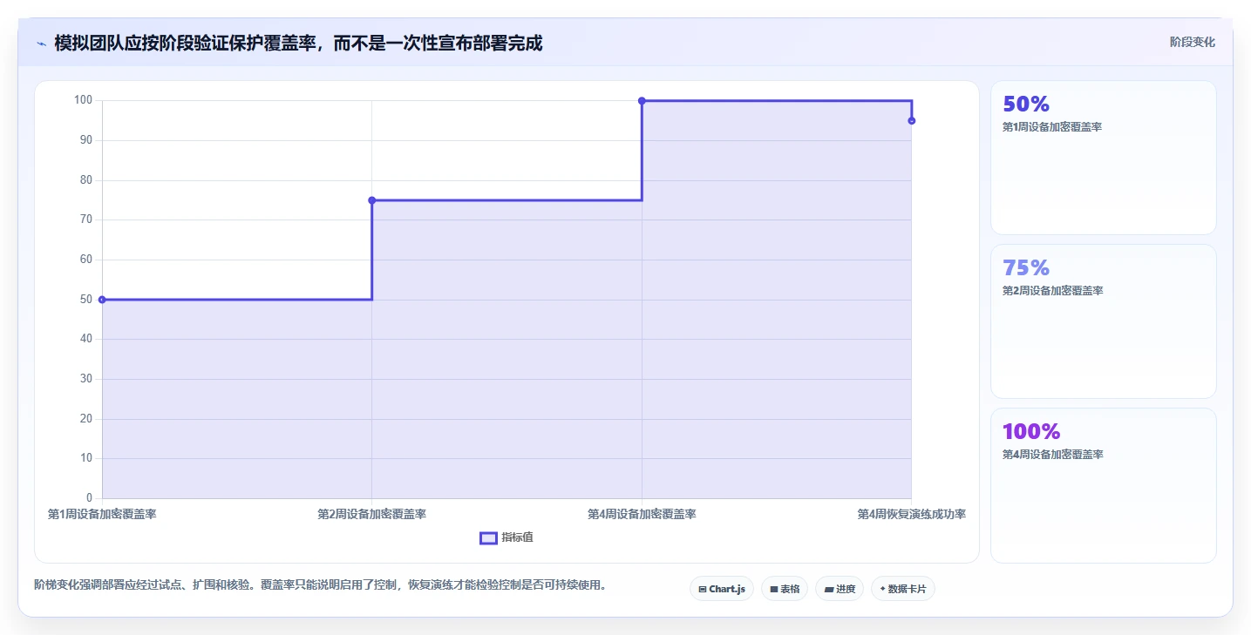Open the 50% 第1周设备加密覆盖率 card
1251x635 pixels.
point(1103,158)
